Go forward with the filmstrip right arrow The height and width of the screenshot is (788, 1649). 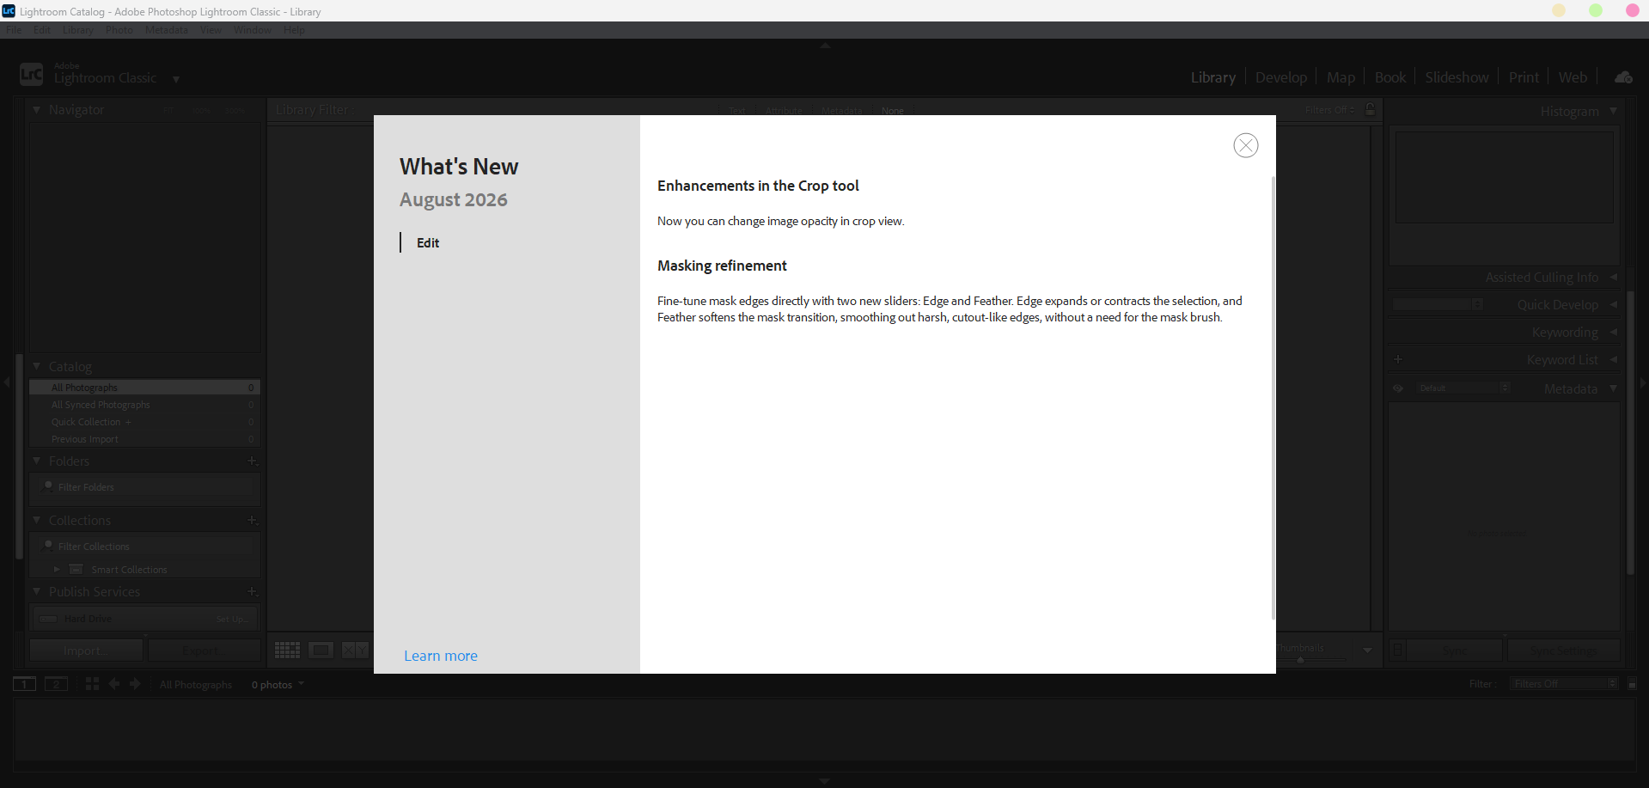(x=135, y=684)
